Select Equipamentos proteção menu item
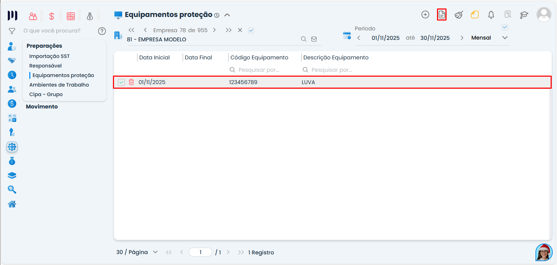Image resolution: width=557 pixels, height=265 pixels. pyautogui.click(x=63, y=75)
